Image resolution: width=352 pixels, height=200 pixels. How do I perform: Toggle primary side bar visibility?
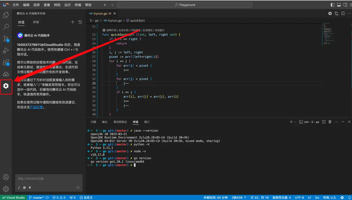332,5
